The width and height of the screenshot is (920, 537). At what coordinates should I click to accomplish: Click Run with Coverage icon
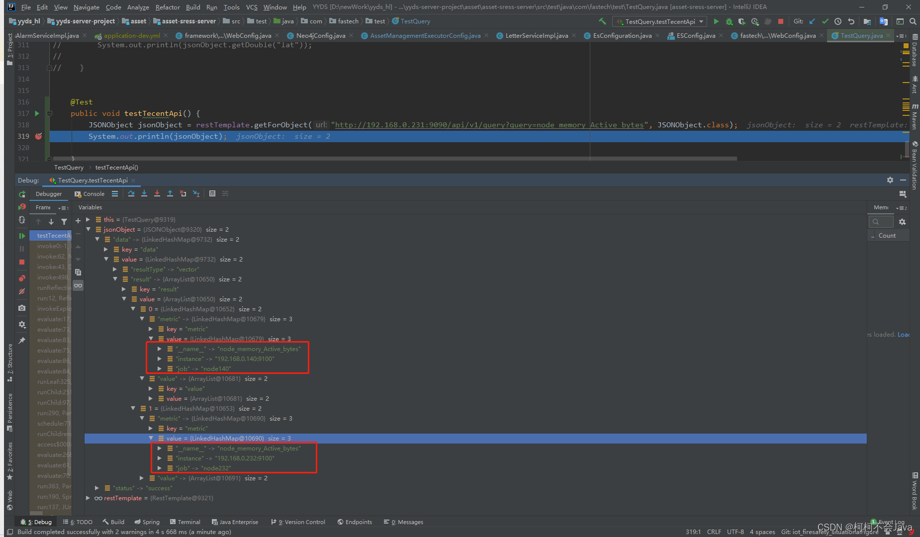[x=742, y=21]
